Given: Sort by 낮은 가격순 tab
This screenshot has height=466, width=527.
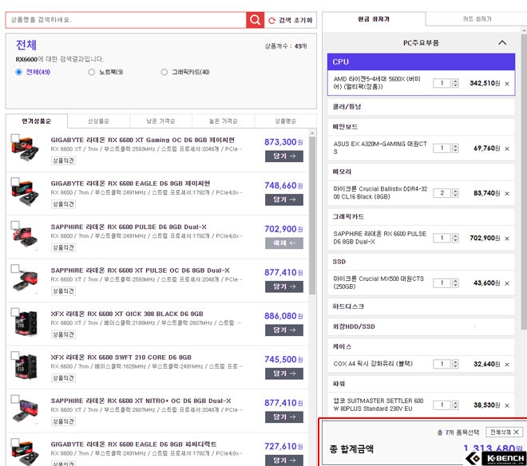Looking at the screenshot, I should [x=160, y=121].
